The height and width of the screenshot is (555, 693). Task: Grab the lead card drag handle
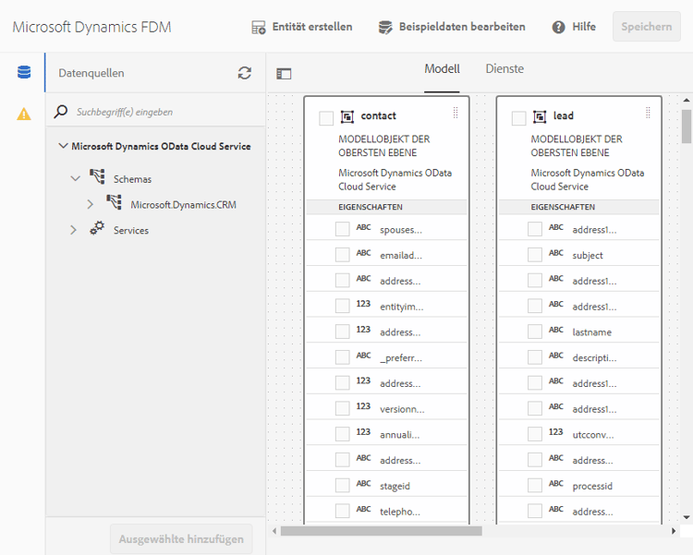click(648, 113)
